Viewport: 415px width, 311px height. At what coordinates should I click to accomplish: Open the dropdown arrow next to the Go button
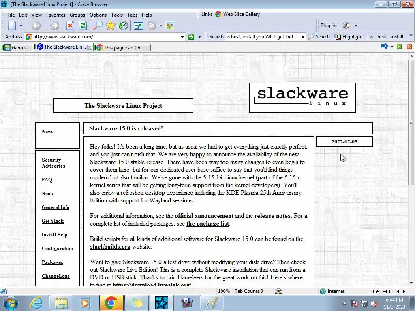199,37
